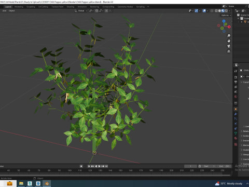Jump to the start frame in timeline
Image resolution: width=249 pixels, height=187 pixels.
click(89, 166)
